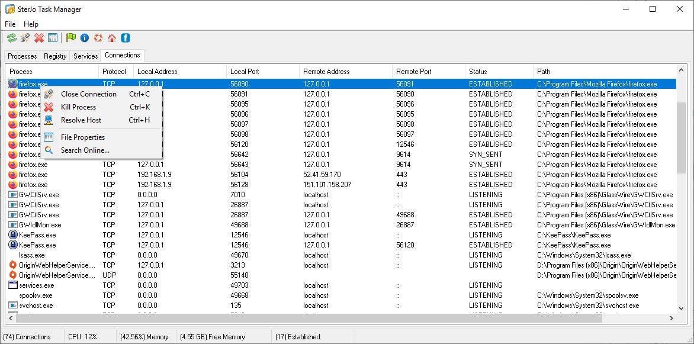Switch to the Registry tab
The height and width of the screenshot is (344, 694).
[x=55, y=56]
